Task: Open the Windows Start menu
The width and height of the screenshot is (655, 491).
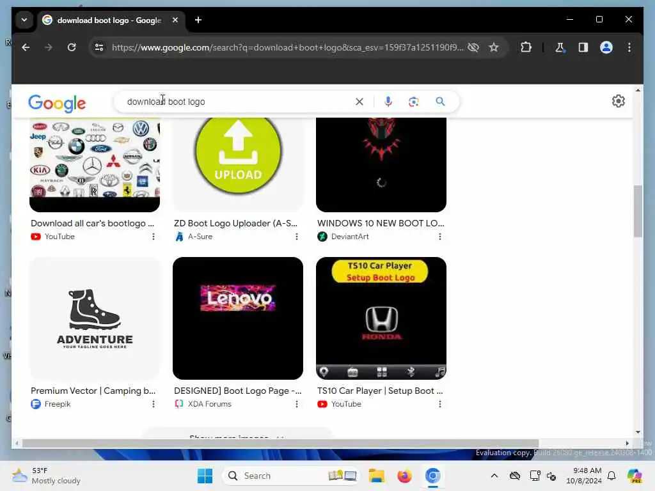Action: point(205,476)
